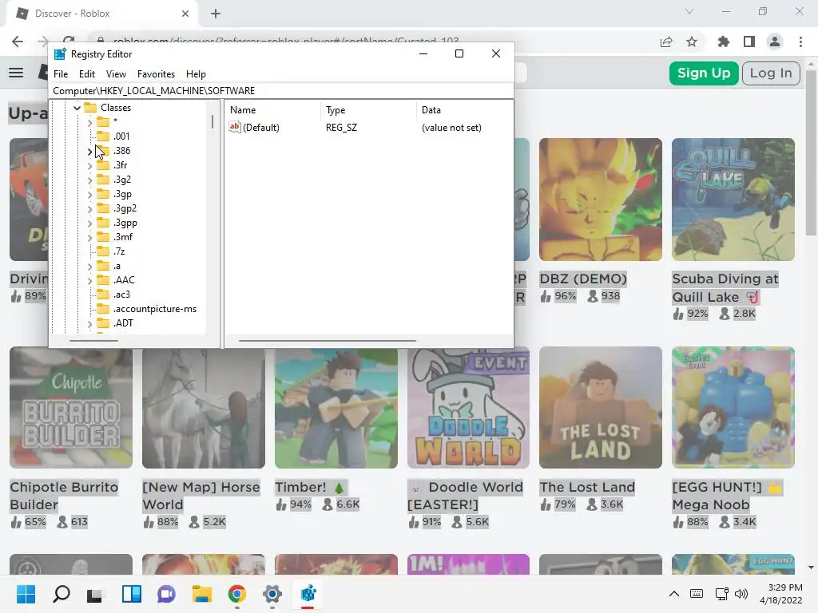Expand the .AAC key
This screenshot has width=818, height=613.
tap(89, 280)
